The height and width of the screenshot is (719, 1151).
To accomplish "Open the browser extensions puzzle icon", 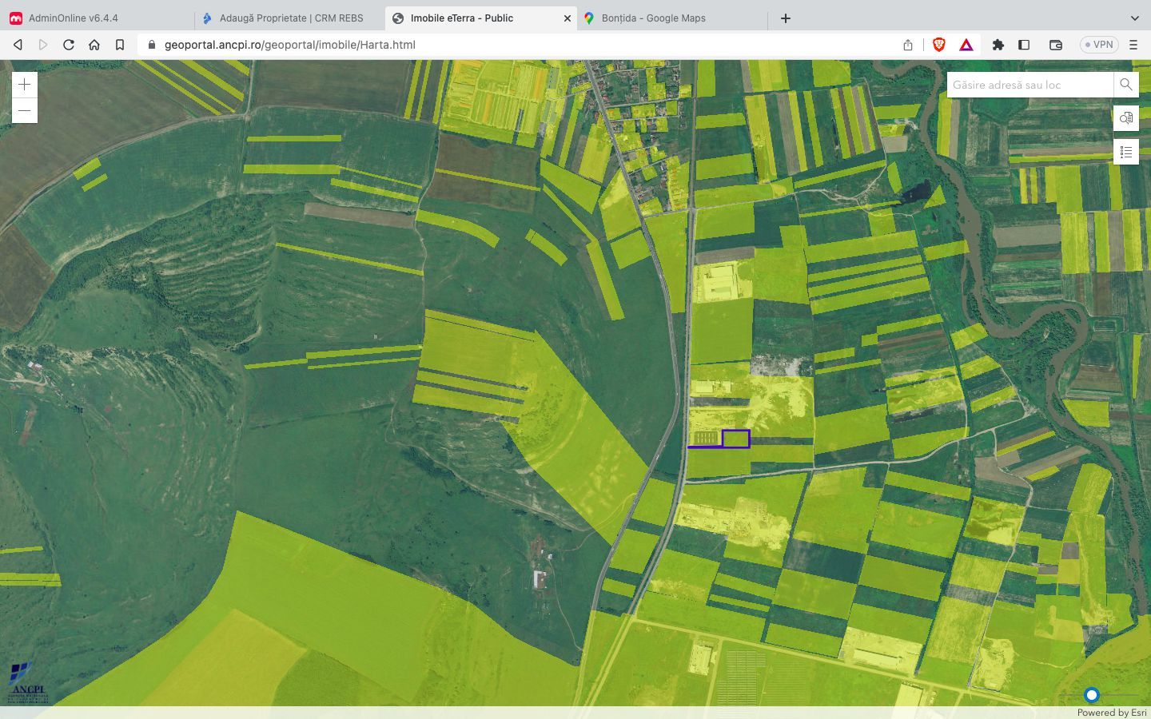I will [x=998, y=45].
